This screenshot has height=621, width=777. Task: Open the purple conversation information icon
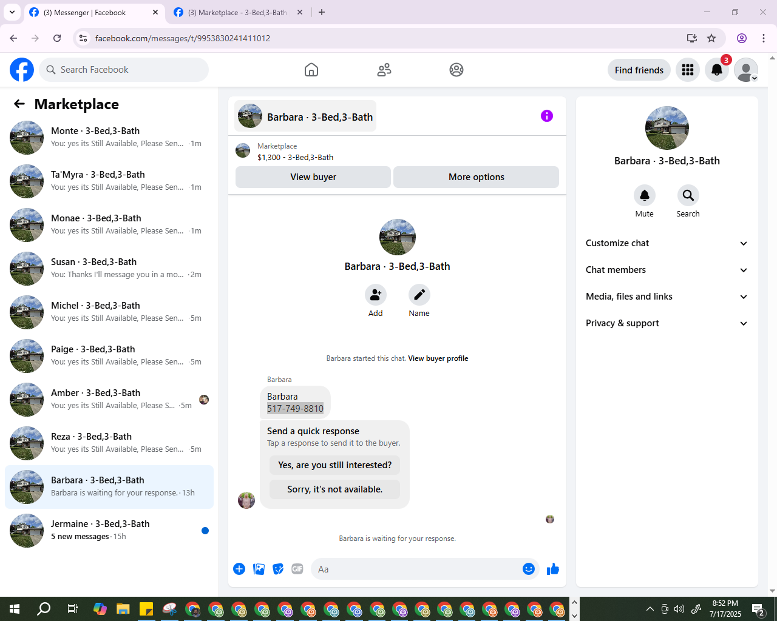pos(547,116)
